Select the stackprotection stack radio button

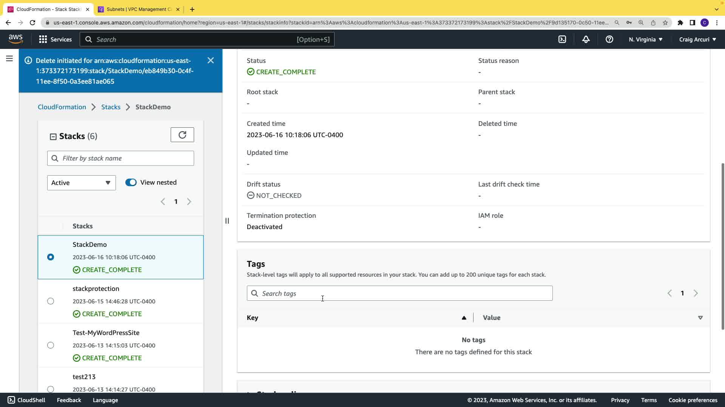(x=51, y=301)
